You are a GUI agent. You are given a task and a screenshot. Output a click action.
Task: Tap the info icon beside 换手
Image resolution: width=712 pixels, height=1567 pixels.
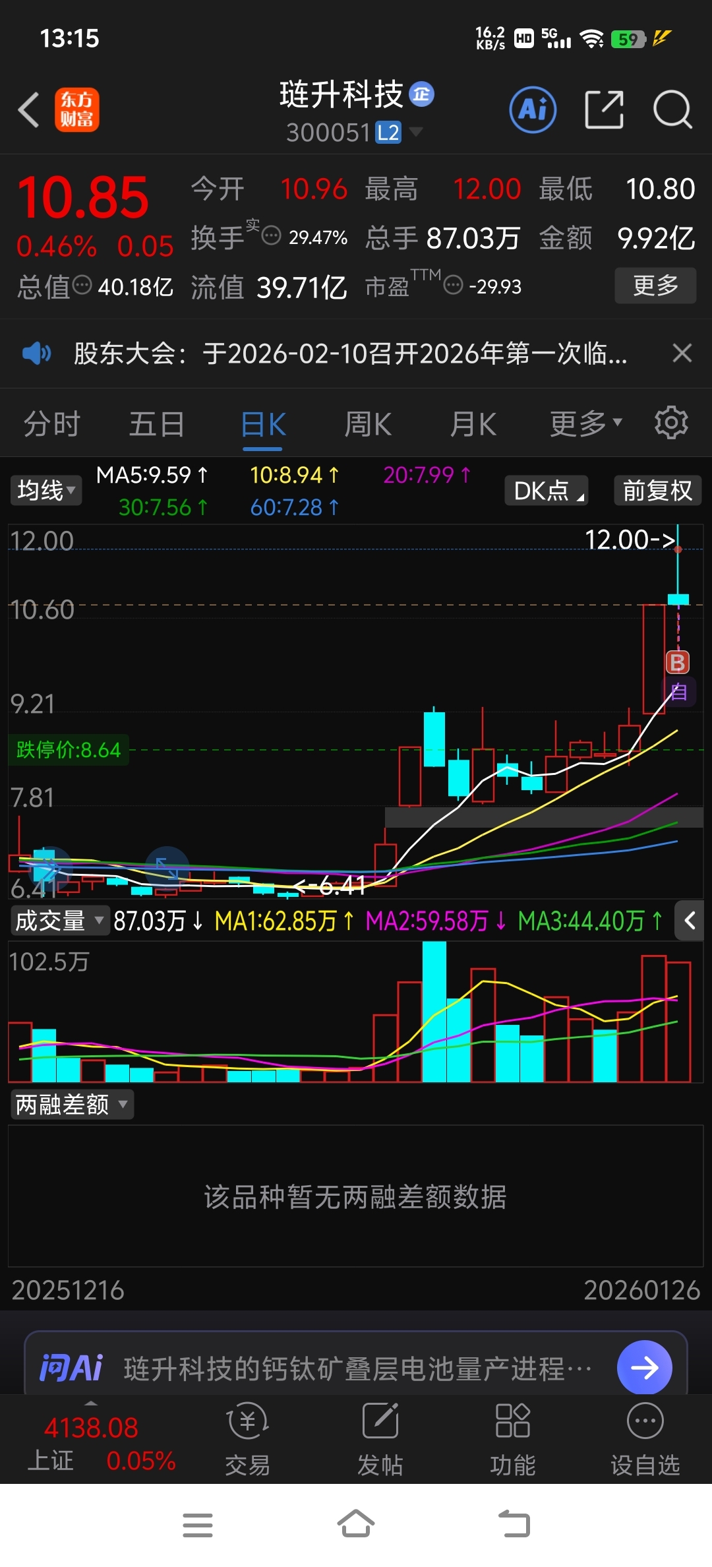(x=272, y=235)
